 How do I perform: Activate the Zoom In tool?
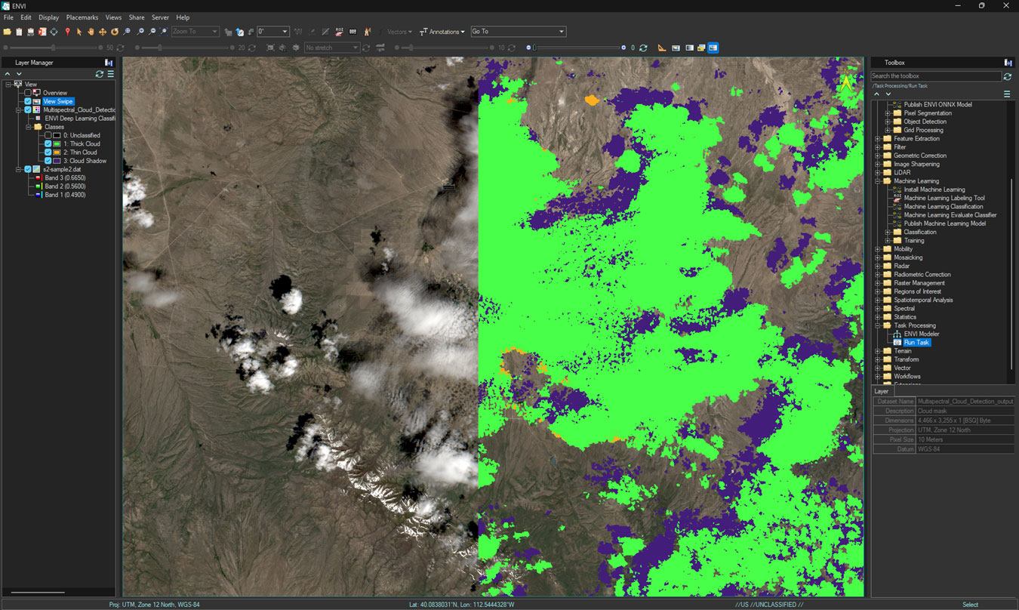tap(140, 31)
